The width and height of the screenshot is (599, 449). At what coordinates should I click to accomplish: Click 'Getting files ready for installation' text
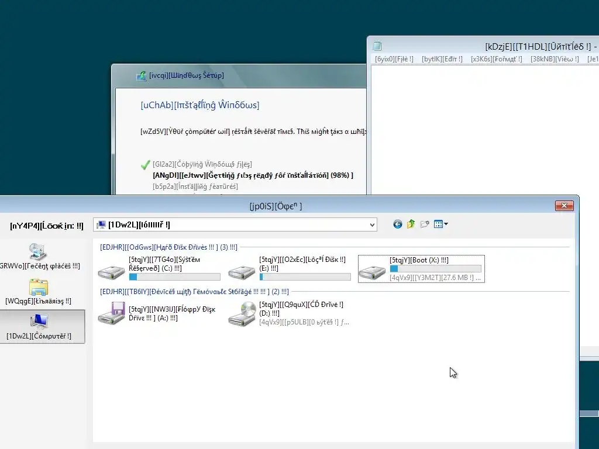(253, 175)
